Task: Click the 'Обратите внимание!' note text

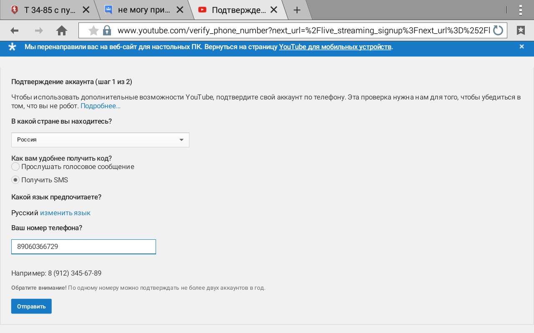Action: 39,288
